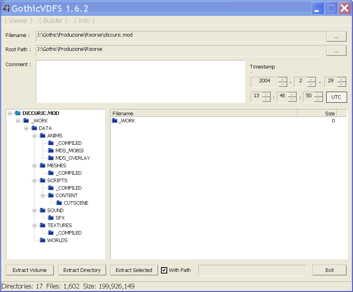Viewport: 353px width, 292px height.
Task: Open the ( Viewer ) tab
Action: (x=18, y=20)
